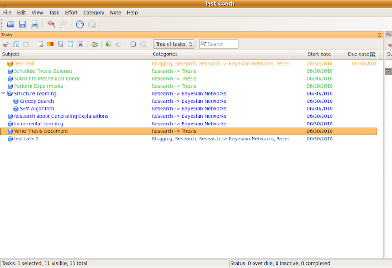Screen dimensions: 392x268
Task: Click the Print icon in main toolbar
Action: pyautogui.click(x=35, y=24)
